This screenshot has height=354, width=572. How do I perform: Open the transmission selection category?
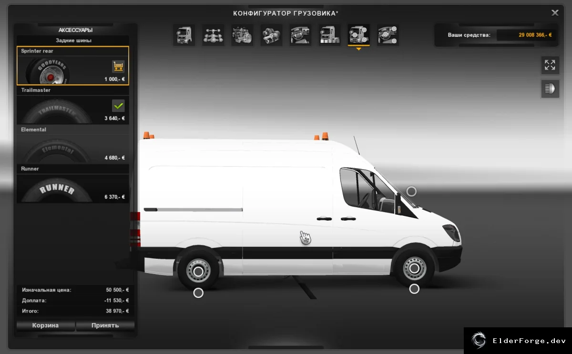tap(271, 35)
